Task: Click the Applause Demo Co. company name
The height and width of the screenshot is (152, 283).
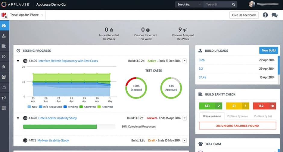Action: pos(51,5)
